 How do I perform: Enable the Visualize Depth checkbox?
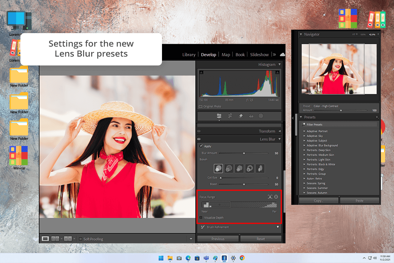[201, 218]
